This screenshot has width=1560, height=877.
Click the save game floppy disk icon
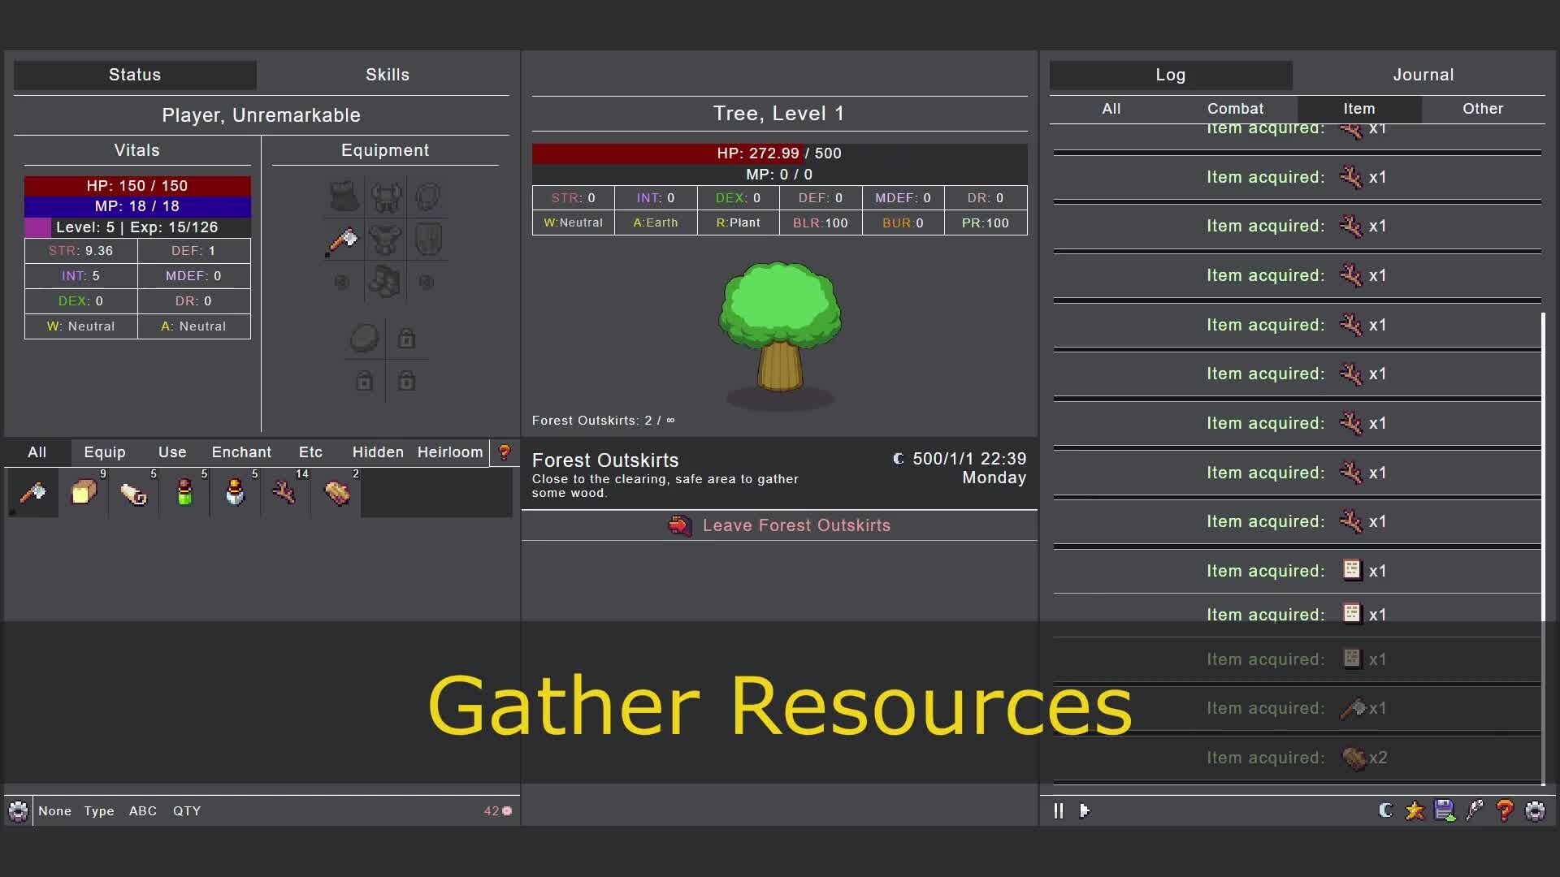click(x=1445, y=810)
